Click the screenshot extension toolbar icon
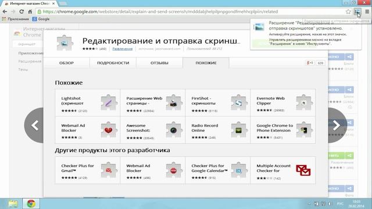The height and width of the screenshot is (209, 372). point(357,12)
